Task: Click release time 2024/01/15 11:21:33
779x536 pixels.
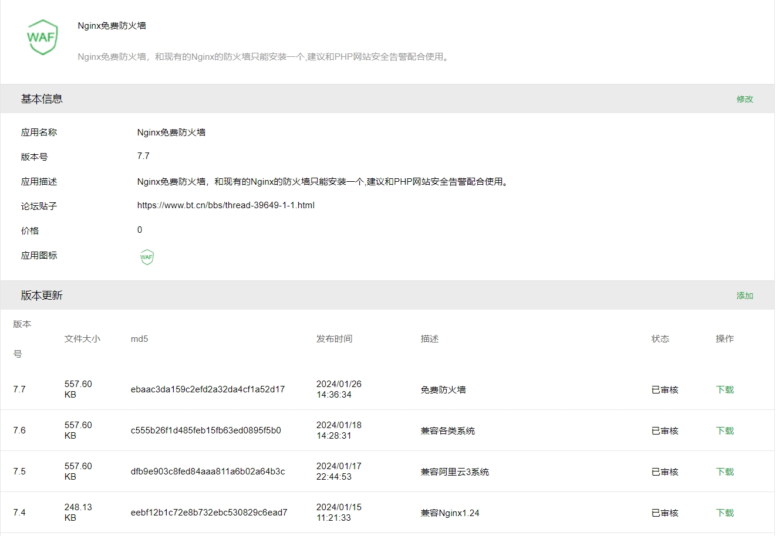Action: tap(339, 513)
